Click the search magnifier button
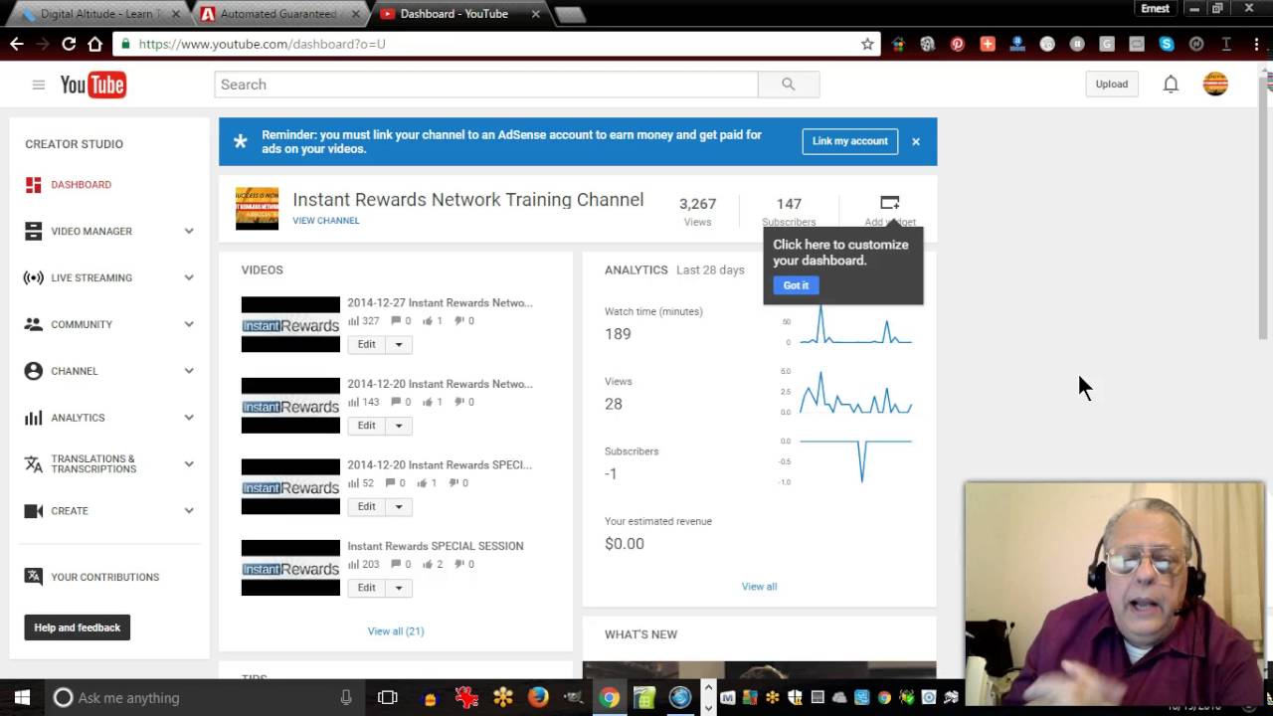This screenshot has height=716, width=1273. (789, 85)
